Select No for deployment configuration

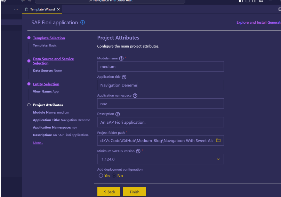114,176
